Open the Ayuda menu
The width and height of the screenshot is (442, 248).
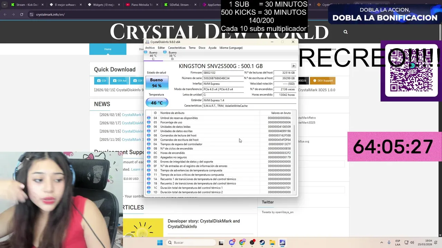pos(212,48)
